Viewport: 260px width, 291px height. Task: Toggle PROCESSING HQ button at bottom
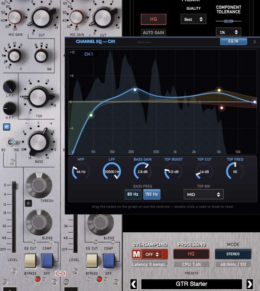pyautogui.click(x=191, y=254)
